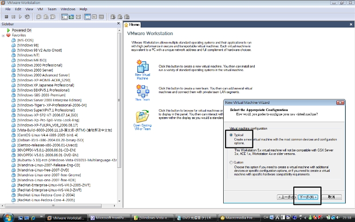Viewport: 355px width, 222px height.
Task: Select [Windows Server 2003 Enterprise Edition] entry
Action: pos(49,100)
